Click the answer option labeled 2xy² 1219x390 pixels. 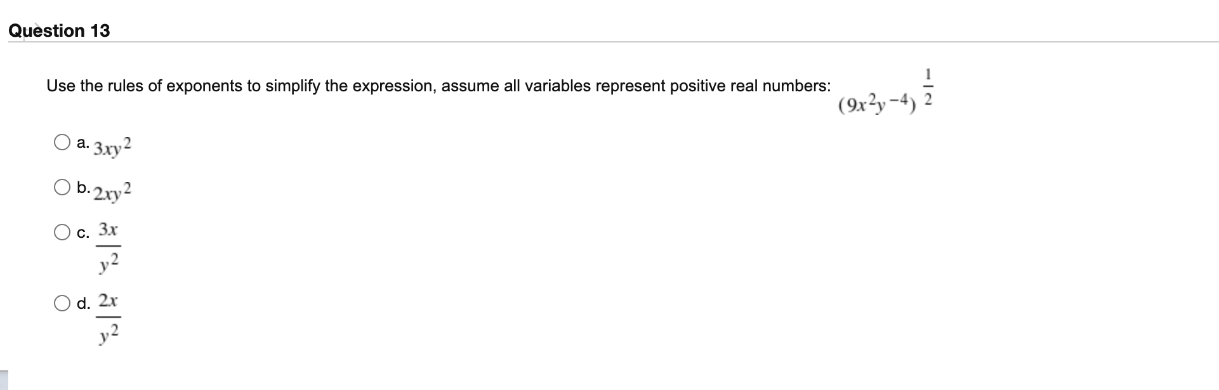113,192
